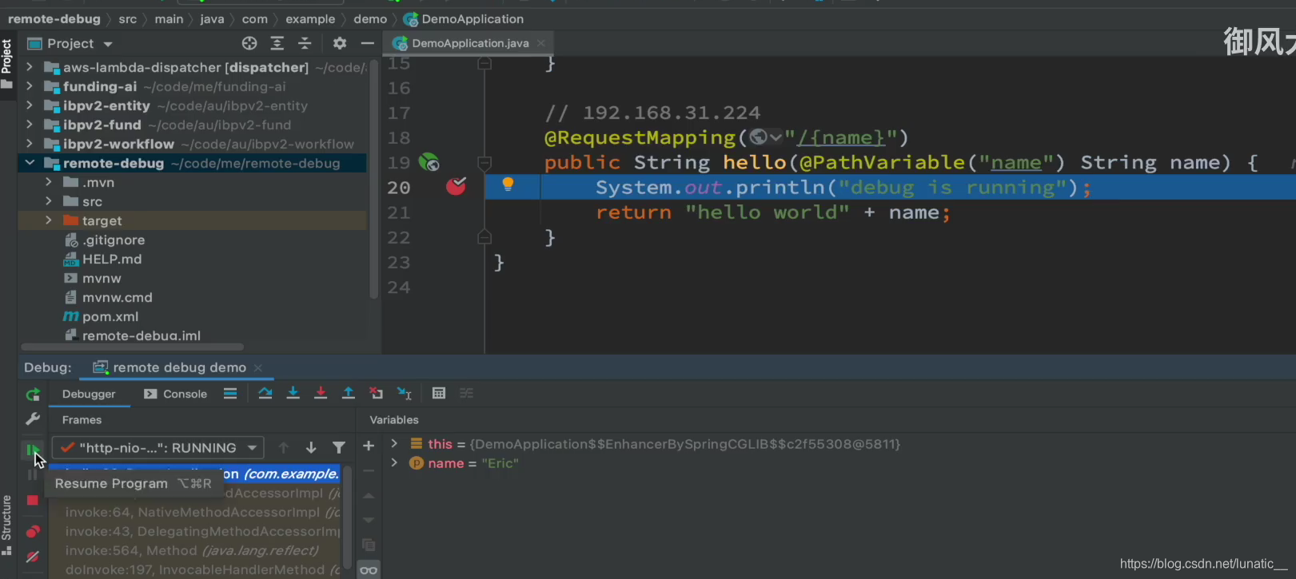Click the Resume Program icon
This screenshot has height=579, width=1296.
pyautogui.click(x=32, y=450)
